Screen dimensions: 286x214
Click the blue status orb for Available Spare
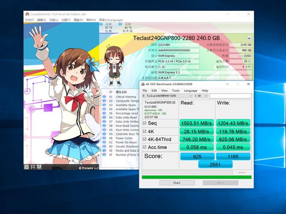tap(104, 105)
